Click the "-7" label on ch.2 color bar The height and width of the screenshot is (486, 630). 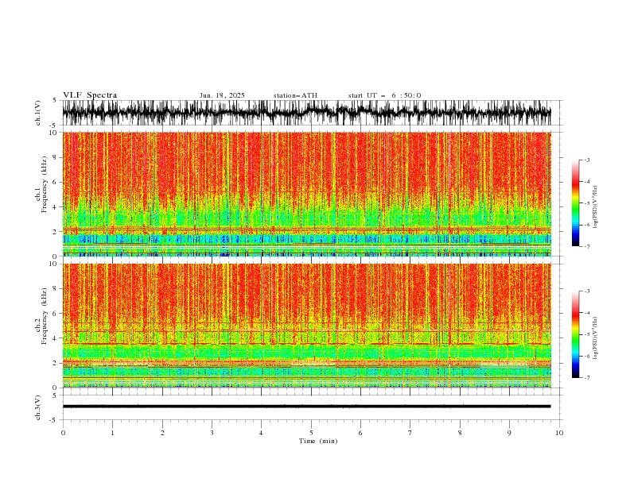[x=587, y=378]
